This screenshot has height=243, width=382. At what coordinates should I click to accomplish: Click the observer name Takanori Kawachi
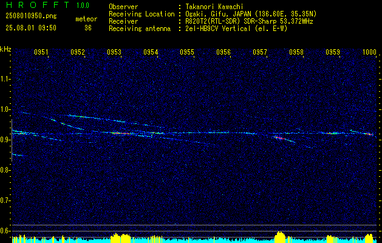click(x=214, y=7)
